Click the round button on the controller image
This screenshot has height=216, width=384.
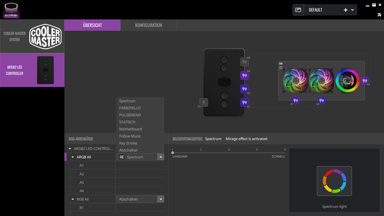(x=224, y=68)
